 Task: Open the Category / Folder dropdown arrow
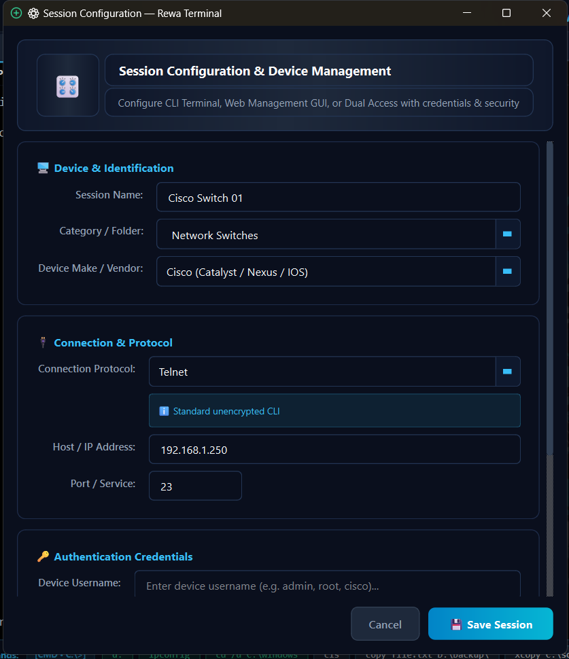tap(508, 234)
